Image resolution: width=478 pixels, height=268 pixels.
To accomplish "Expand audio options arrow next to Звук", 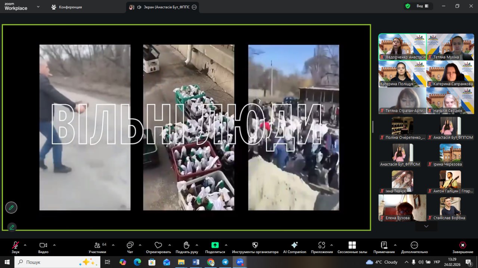I will (25, 245).
